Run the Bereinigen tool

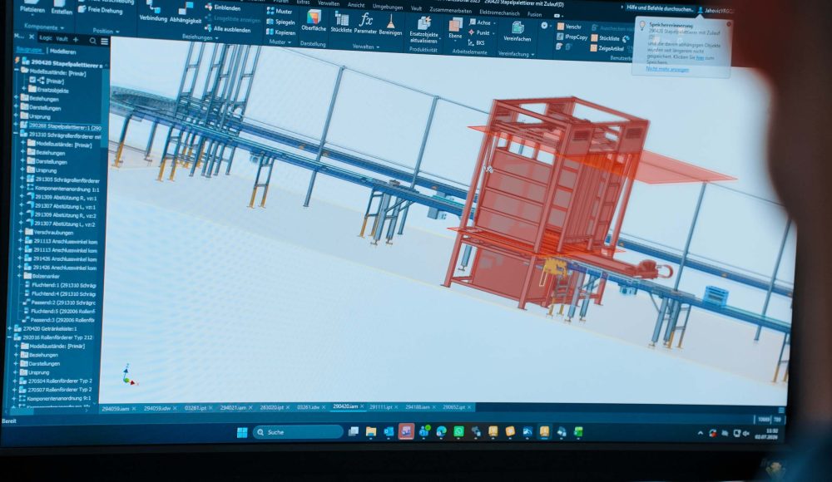click(390, 26)
